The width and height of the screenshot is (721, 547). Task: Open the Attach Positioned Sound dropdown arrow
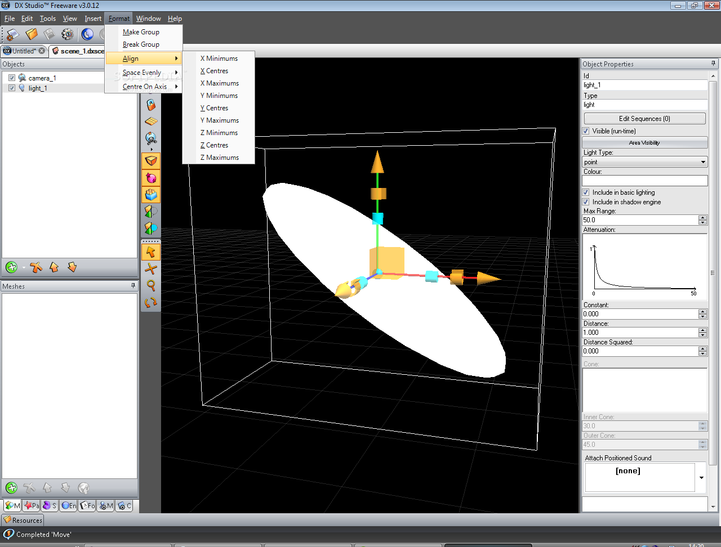tap(701, 478)
